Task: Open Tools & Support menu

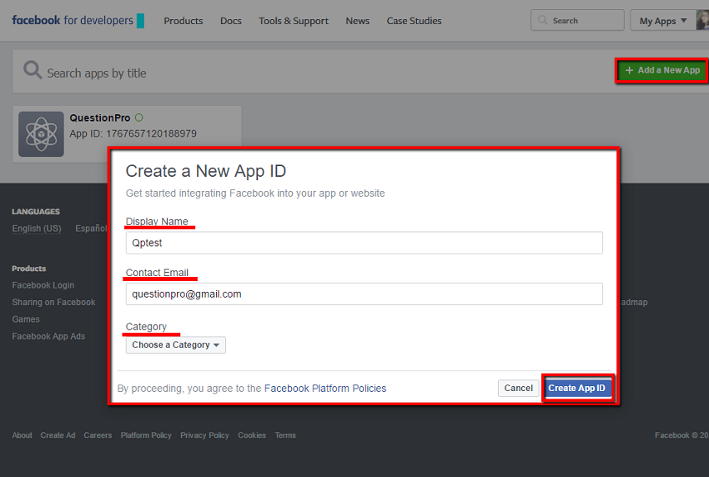Action: (294, 21)
